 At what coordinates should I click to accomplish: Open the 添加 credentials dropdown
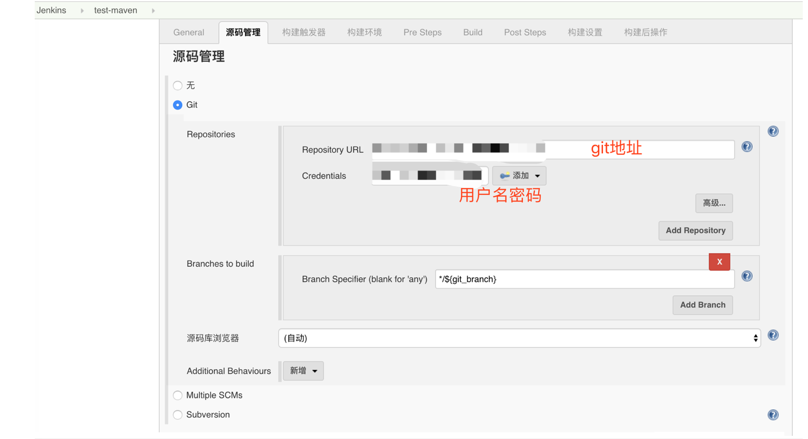tap(519, 176)
